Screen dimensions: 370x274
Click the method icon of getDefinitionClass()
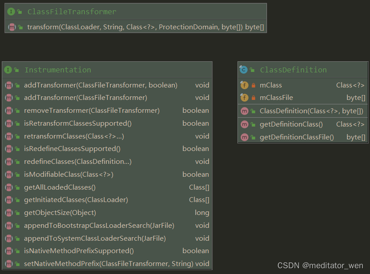click(x=245, y=124)
